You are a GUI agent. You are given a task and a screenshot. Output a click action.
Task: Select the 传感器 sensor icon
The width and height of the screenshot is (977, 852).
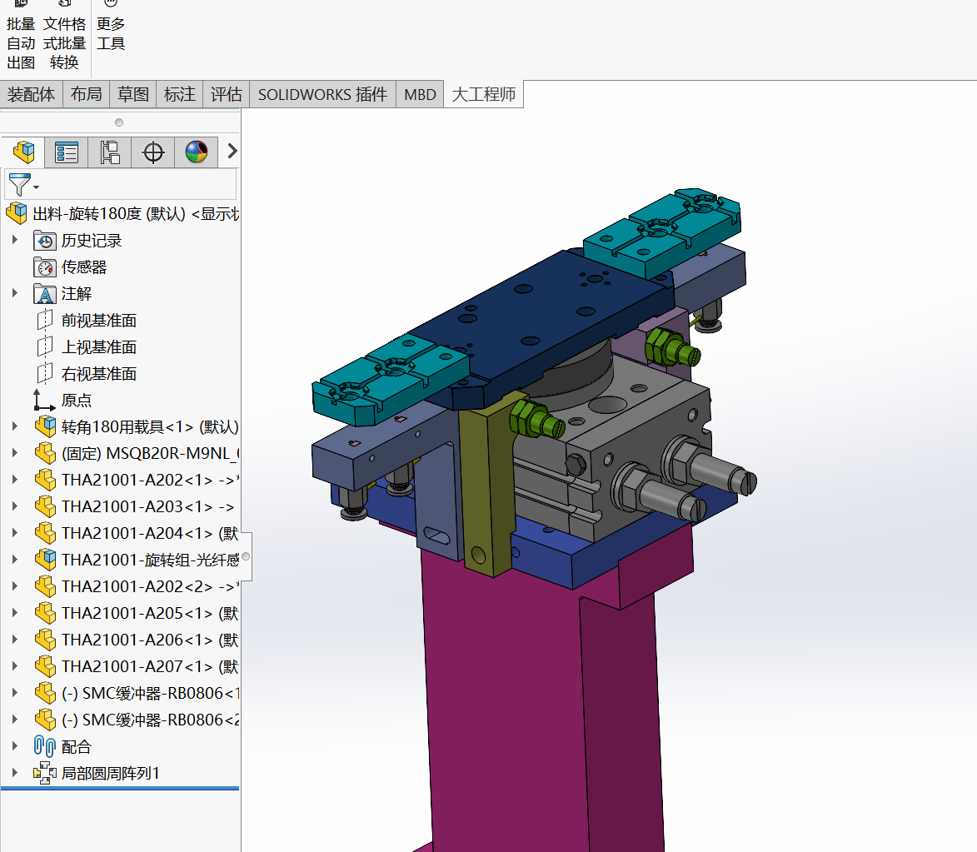click(x=45, y=267)
